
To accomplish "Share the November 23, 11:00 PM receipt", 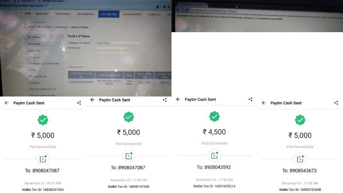I will (x=165, y=100).
